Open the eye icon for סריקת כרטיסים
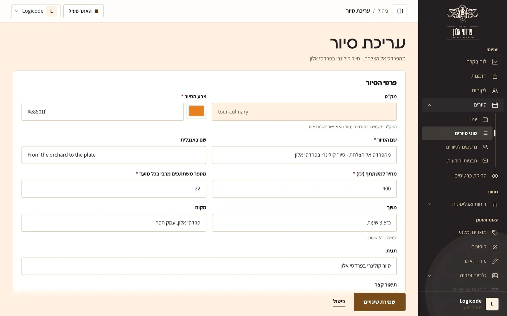The image size is (507, 316). 495,176
